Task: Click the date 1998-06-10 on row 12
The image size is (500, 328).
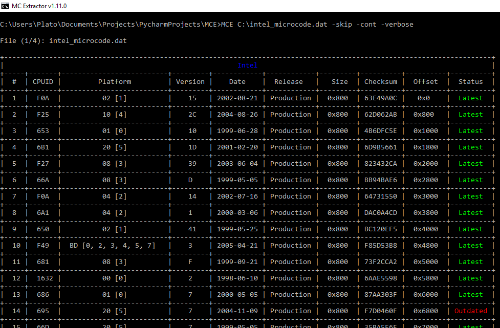Action: point(237,278)
